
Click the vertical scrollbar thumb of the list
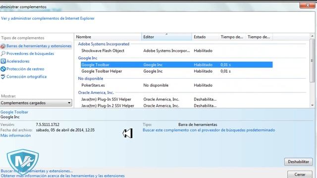312,60
